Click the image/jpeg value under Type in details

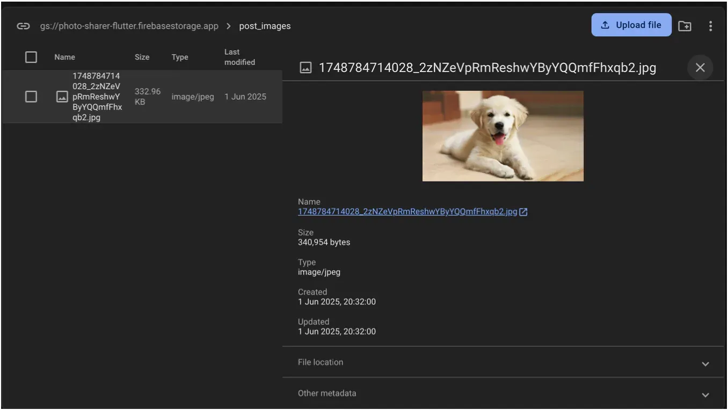[319, 272]
